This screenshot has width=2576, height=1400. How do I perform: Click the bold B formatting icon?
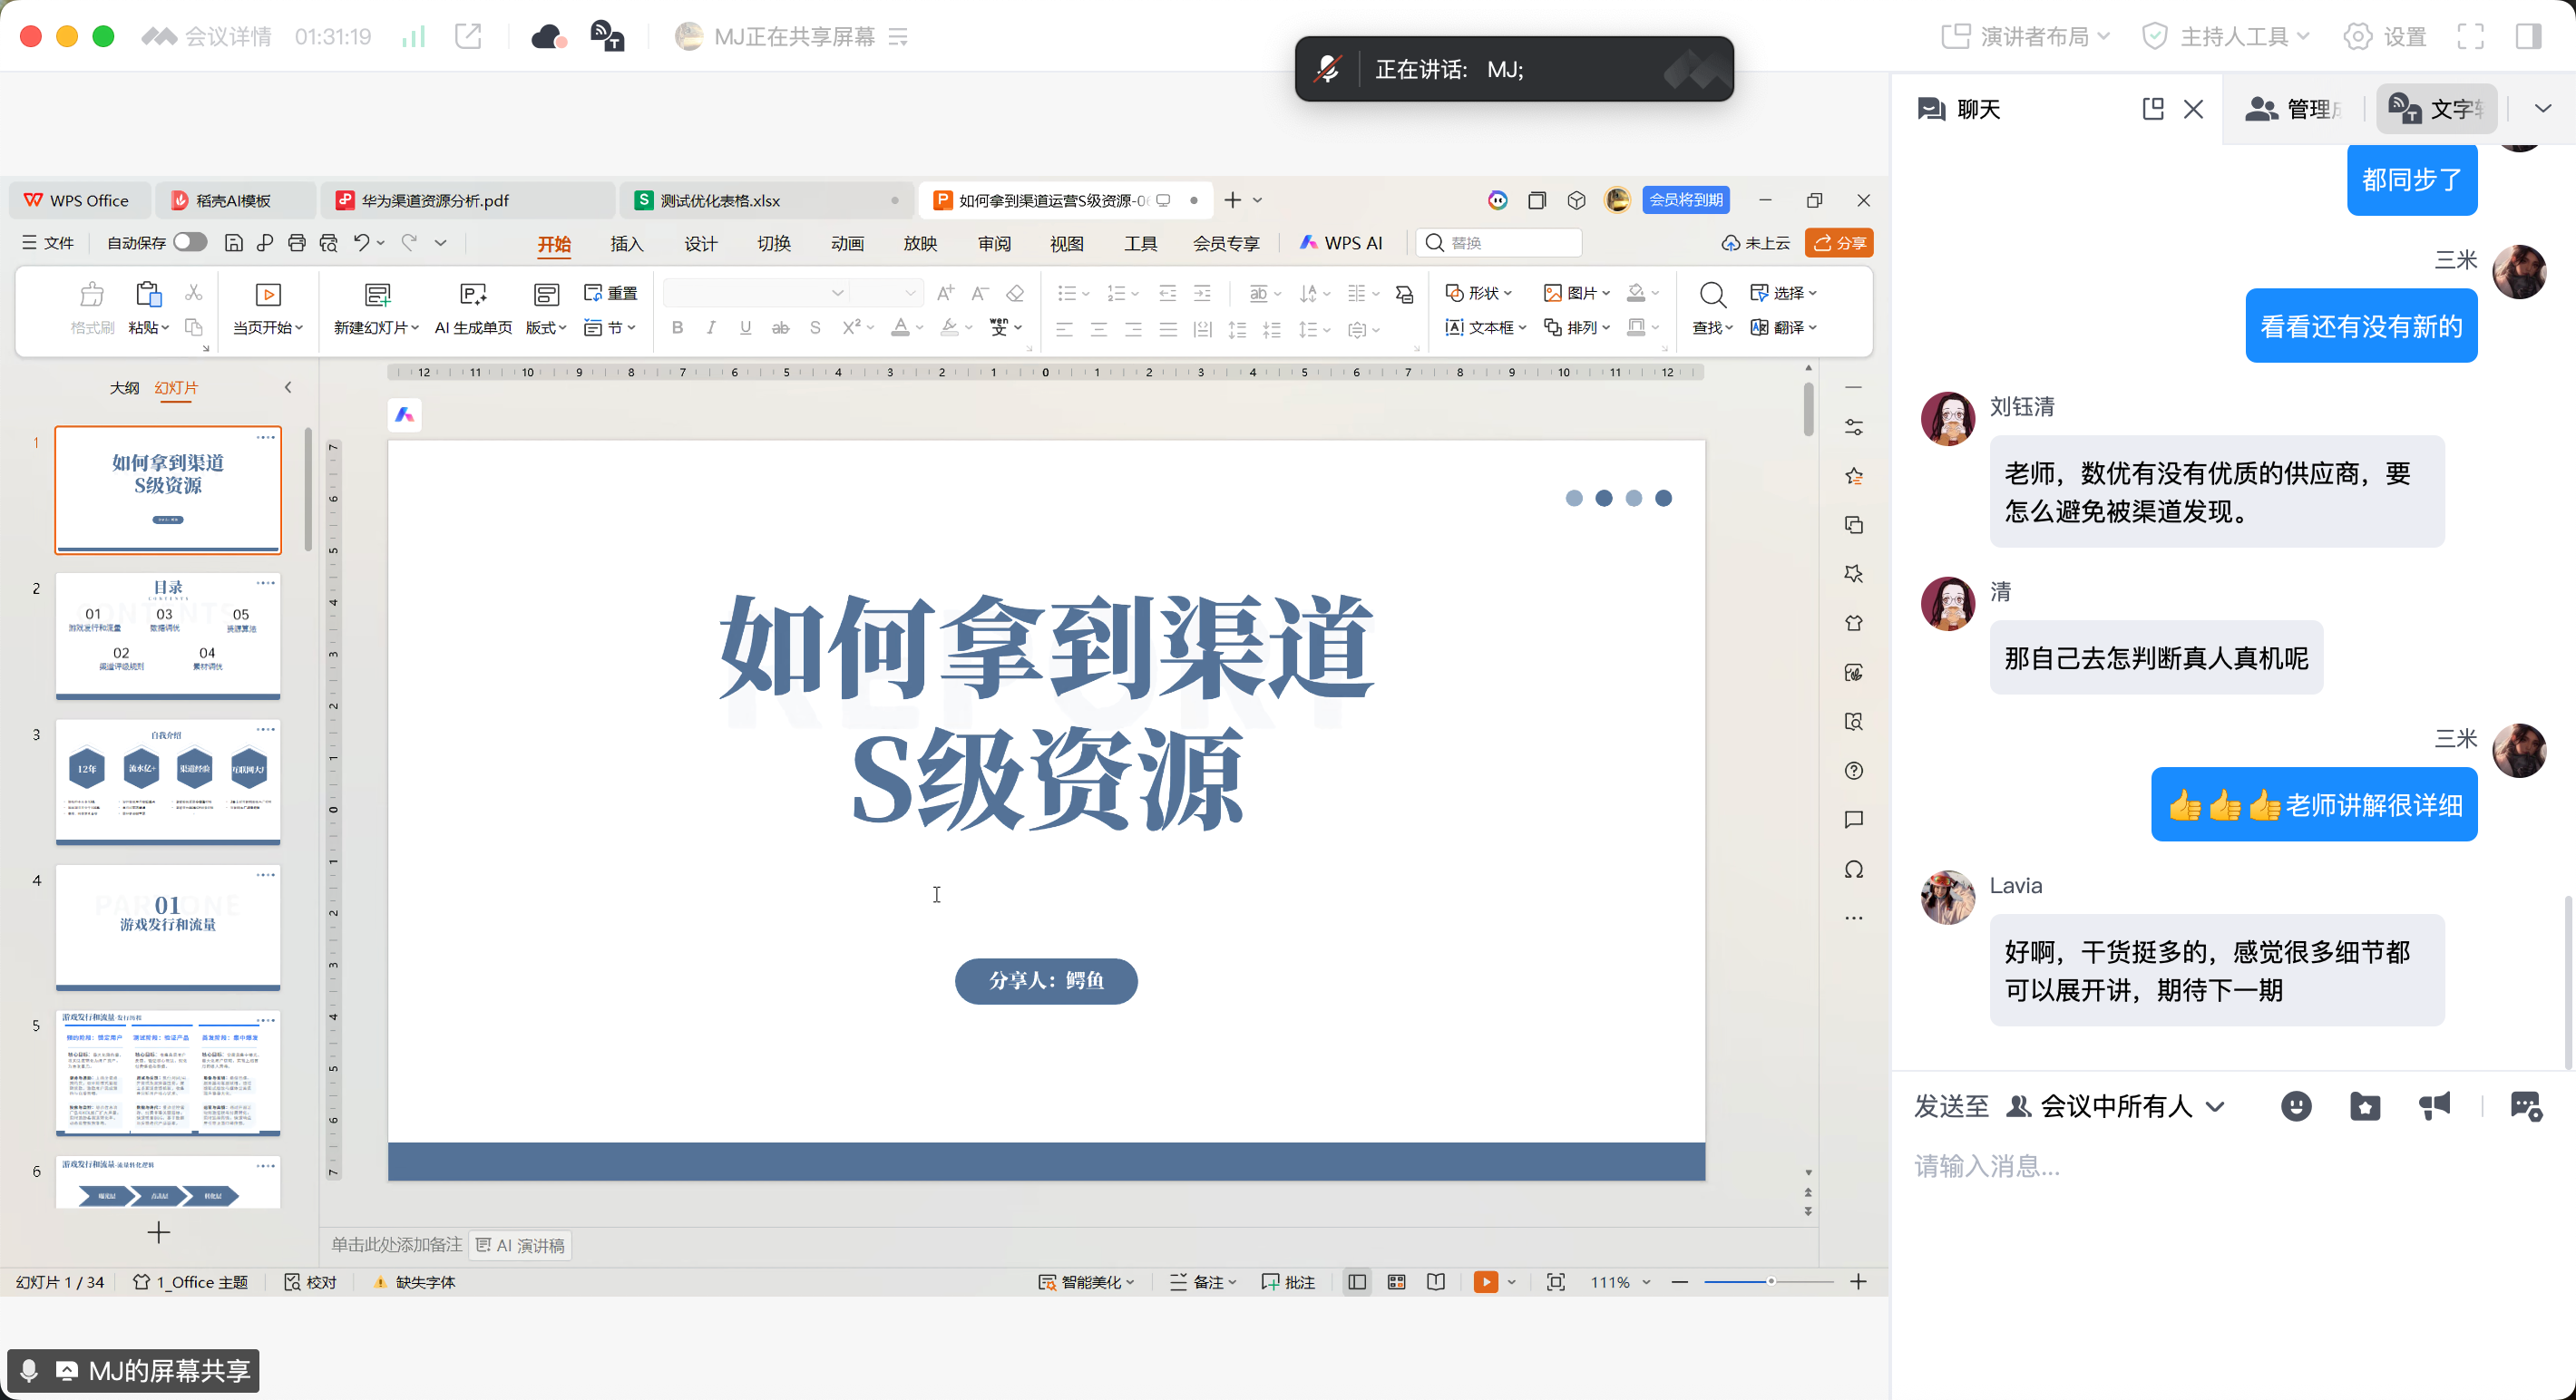pyautogui.click(x=677, y=328)
